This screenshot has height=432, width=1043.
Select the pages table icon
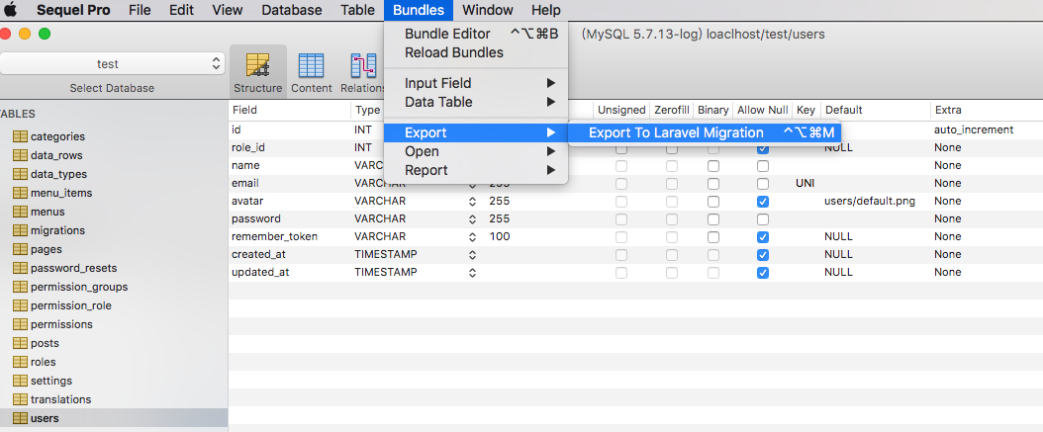(21, 249)
